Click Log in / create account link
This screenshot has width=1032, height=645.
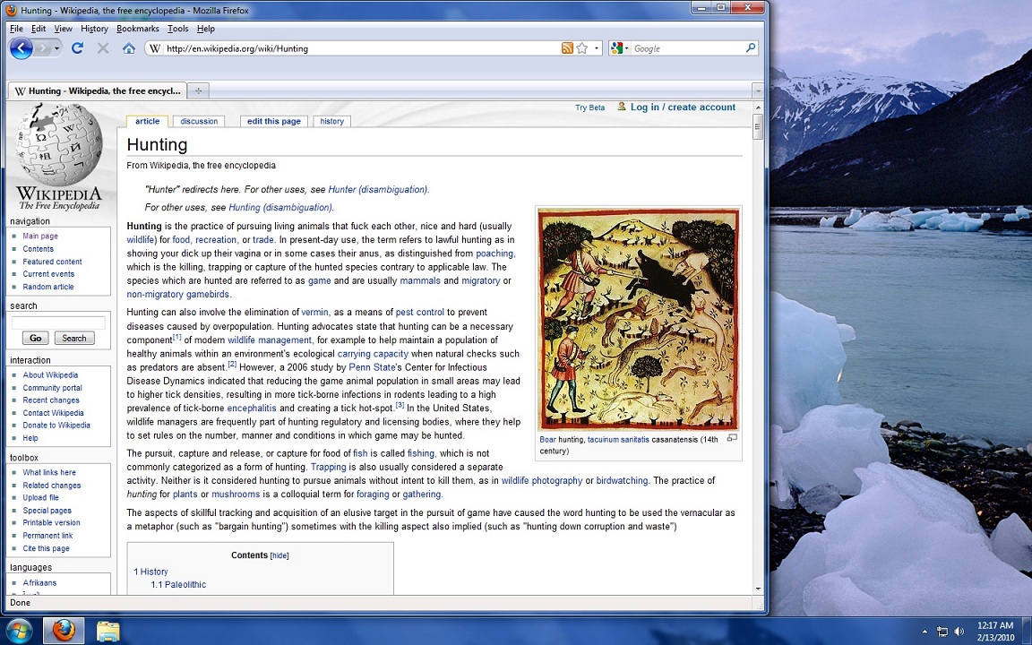coord(683,107)
